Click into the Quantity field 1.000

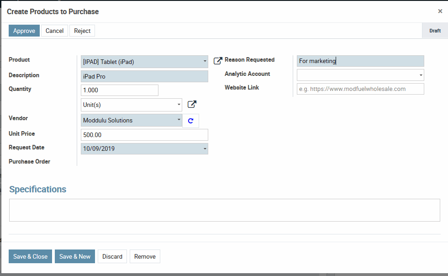(x=120, y=90)
